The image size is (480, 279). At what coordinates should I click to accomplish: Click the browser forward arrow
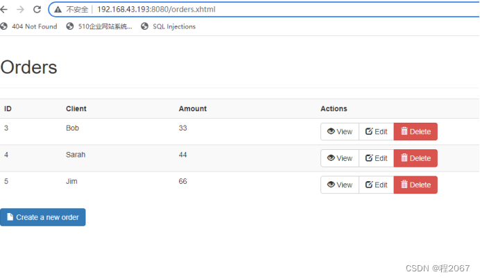[20, 10]
